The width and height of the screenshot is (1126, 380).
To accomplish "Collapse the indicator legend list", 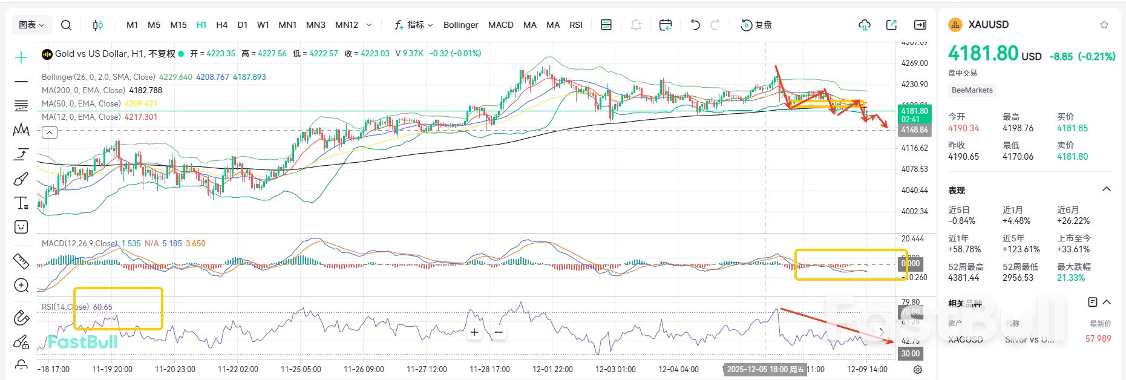I will point(50,133).
